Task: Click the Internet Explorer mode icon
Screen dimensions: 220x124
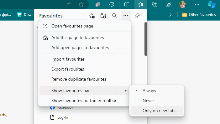Action: (168, 4)
